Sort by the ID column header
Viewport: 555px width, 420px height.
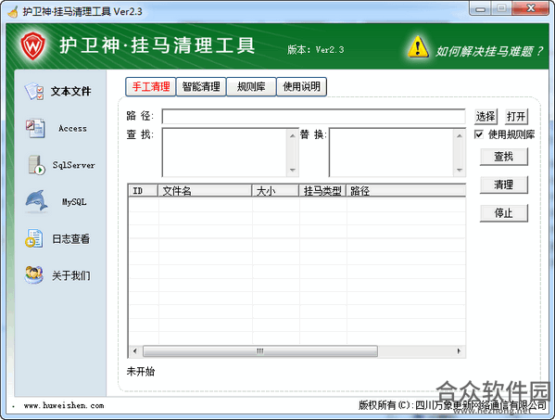(143, 191)
